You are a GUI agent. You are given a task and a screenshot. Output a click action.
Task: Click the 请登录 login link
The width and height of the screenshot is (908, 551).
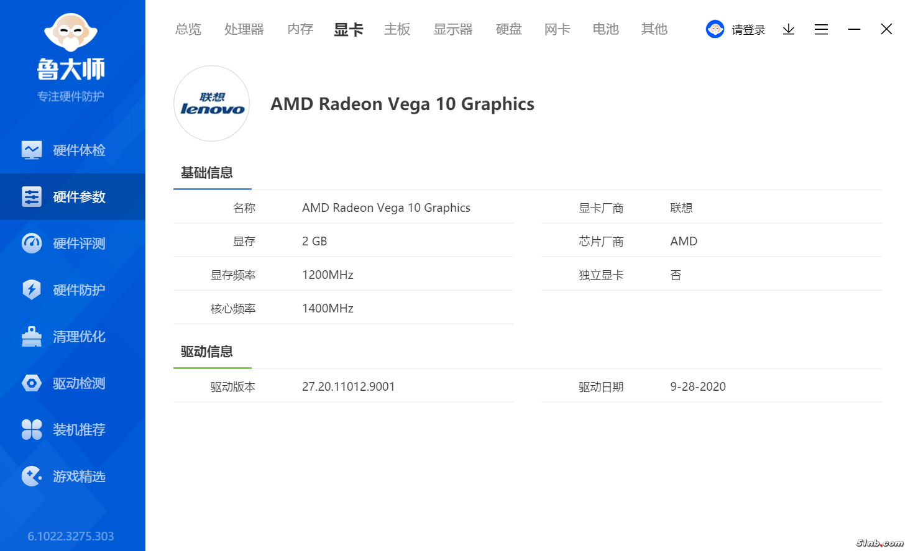pos(748,30)
